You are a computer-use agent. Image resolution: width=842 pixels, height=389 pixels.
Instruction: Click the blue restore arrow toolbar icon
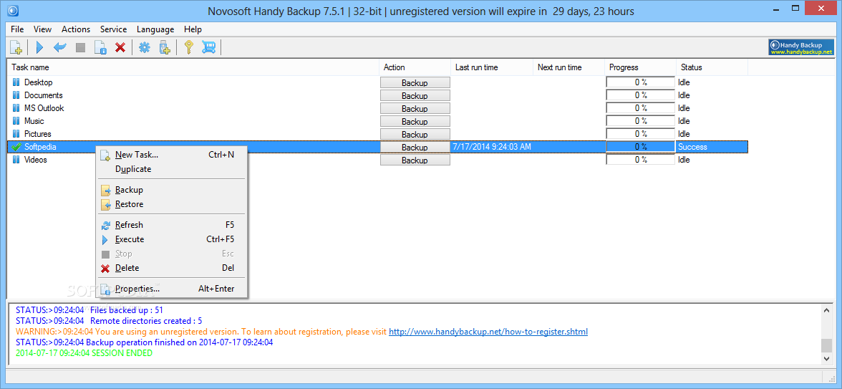click(59, 47)
